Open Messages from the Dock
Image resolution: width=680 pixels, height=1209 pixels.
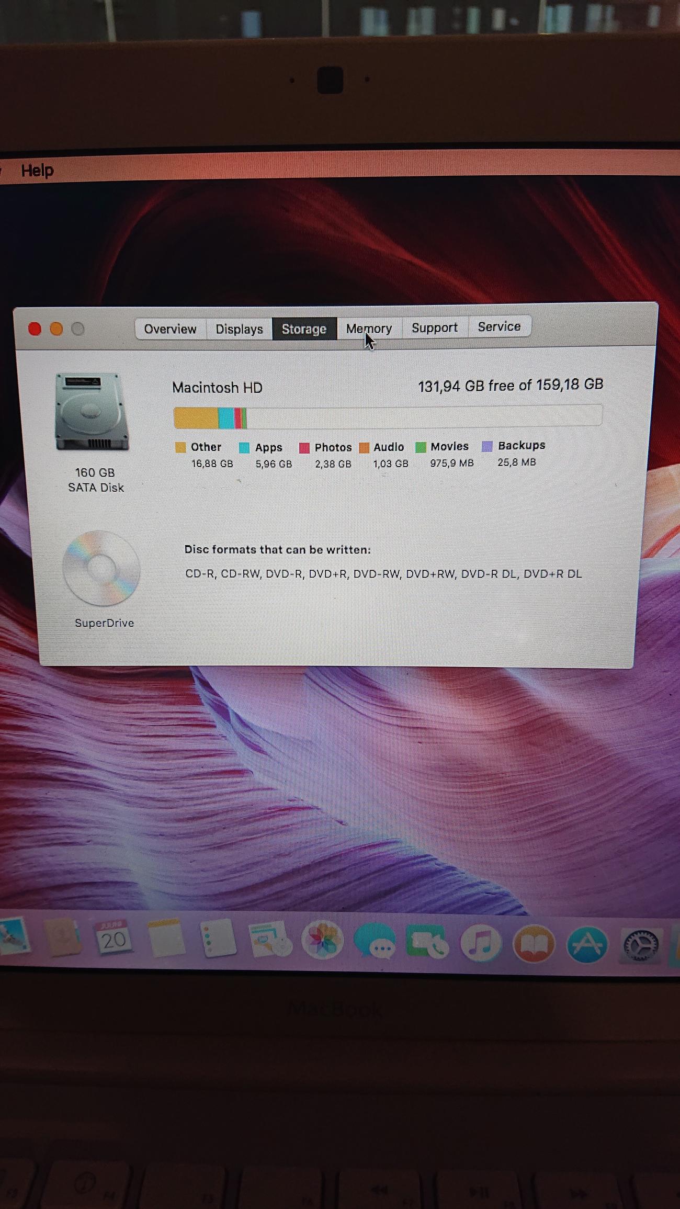tap(375, 942)
